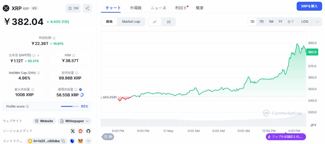The image size is (325, 144).
Task: Switch to the 市場数 tab
Action: [136, 8]
